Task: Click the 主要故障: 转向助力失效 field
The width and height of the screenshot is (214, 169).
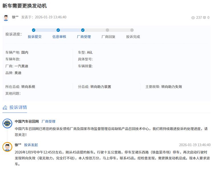Action: point(164,87)
